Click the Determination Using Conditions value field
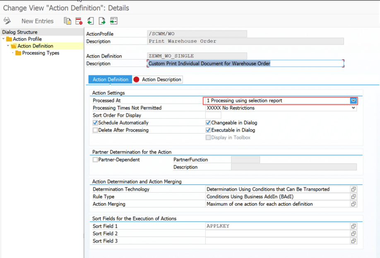 277,189
